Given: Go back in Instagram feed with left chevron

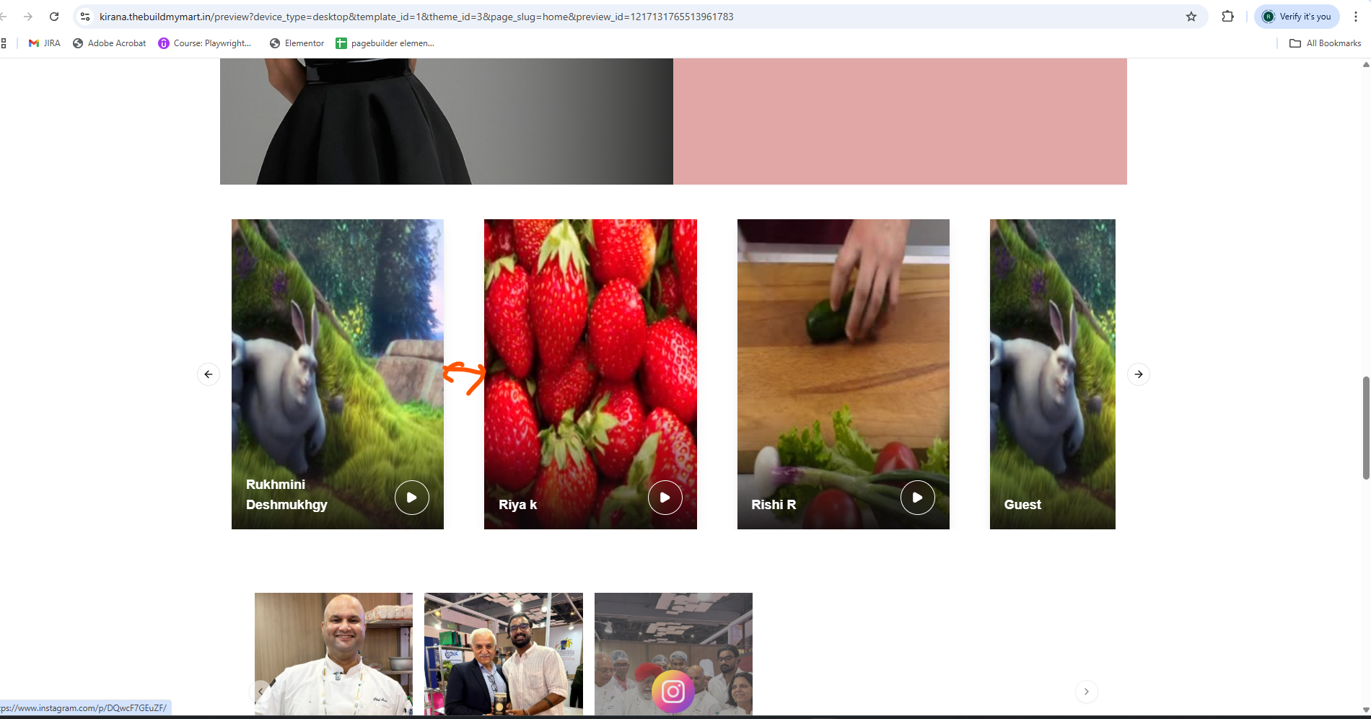Looking at the screenshot, I should pos(260,692).
